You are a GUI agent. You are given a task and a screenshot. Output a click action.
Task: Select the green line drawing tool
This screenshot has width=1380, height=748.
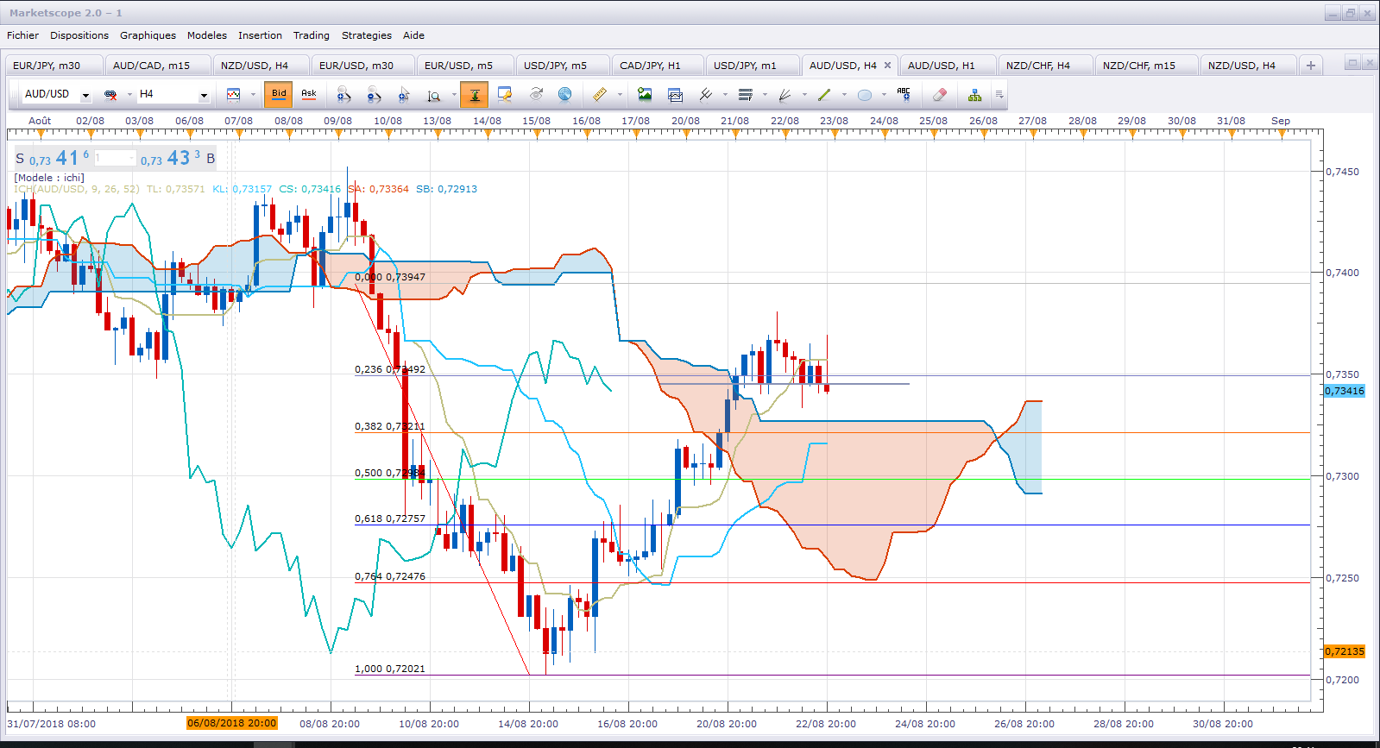[x=824, y=94]
